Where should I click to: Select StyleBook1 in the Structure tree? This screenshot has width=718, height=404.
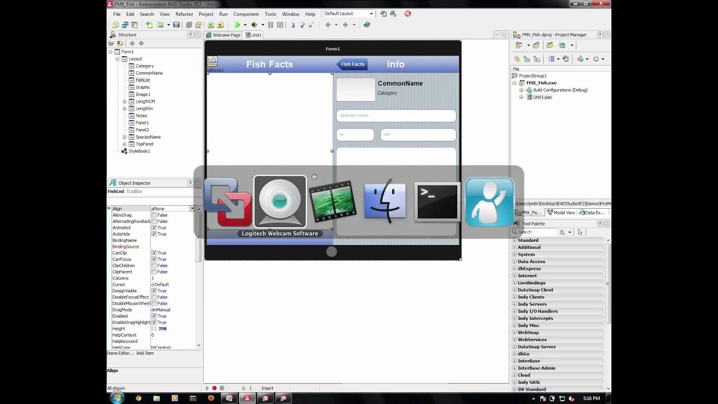coord(139,151)
